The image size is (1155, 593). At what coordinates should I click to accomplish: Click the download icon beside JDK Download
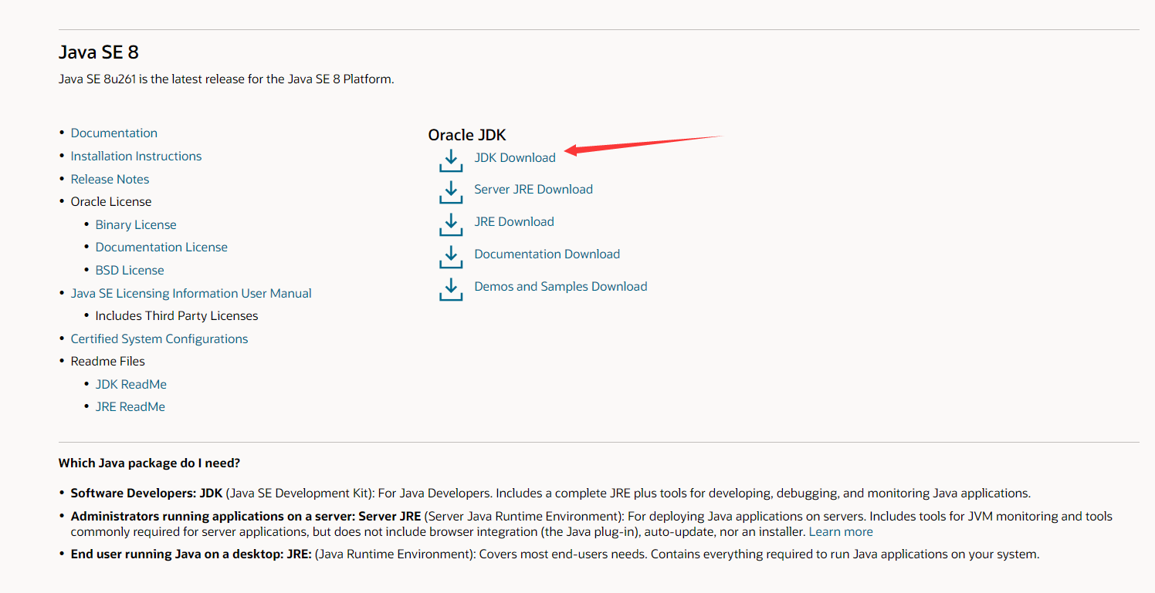tap(451, 160)
